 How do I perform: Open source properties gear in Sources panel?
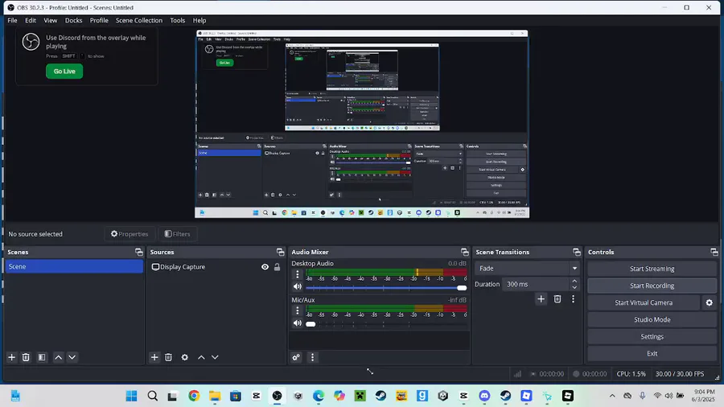click(x=185, y=357)
